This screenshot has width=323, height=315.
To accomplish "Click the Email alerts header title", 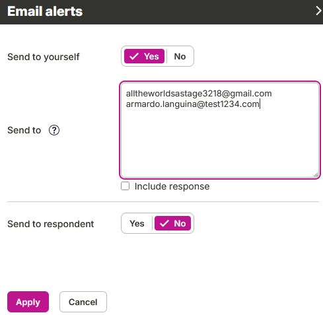I will click(x=45, y=11).
